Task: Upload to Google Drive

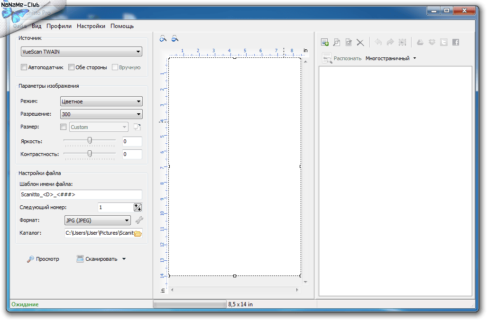Action: click(420, 42)
